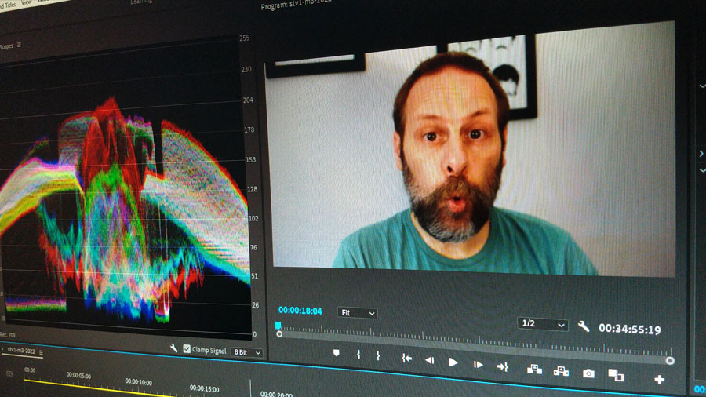Click the Lift button
706x397 pixels.
534,370
